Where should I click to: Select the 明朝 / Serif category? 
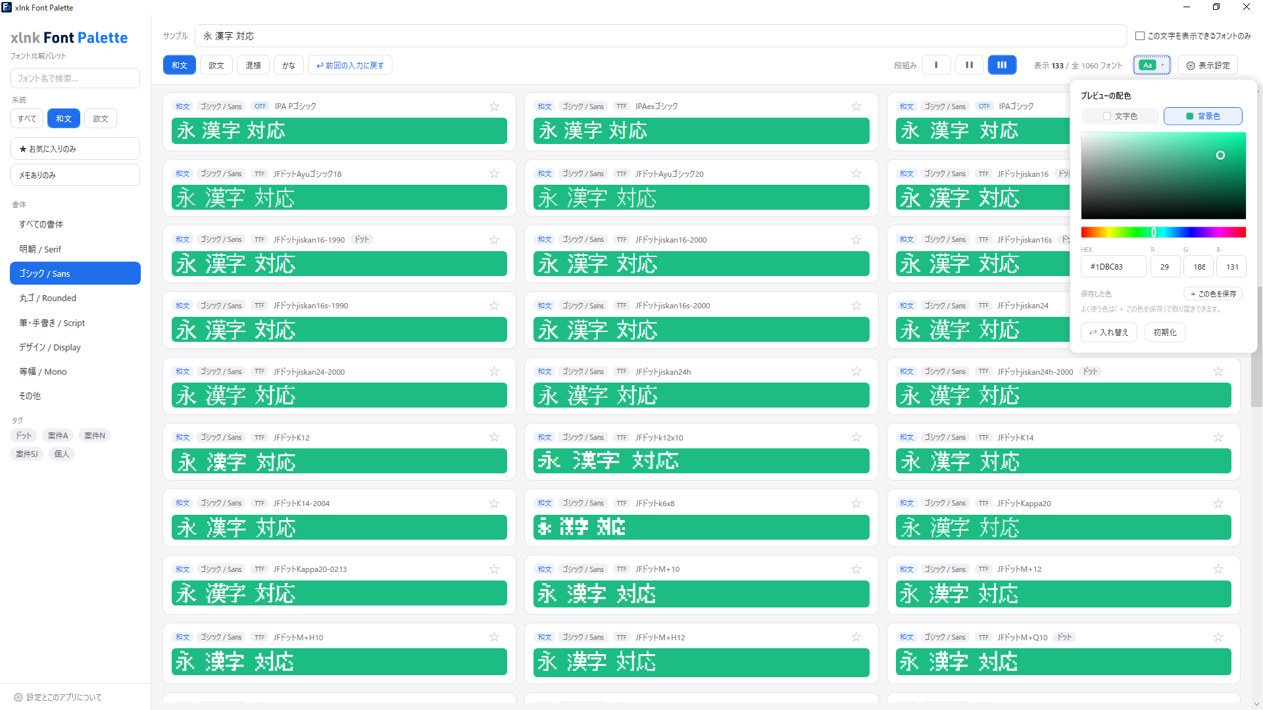pos(75,249)
